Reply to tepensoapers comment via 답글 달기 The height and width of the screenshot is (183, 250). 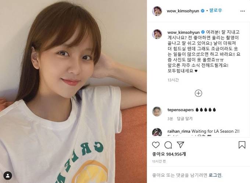coord(185,118)
